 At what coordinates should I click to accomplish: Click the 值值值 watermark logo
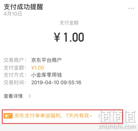118,116
